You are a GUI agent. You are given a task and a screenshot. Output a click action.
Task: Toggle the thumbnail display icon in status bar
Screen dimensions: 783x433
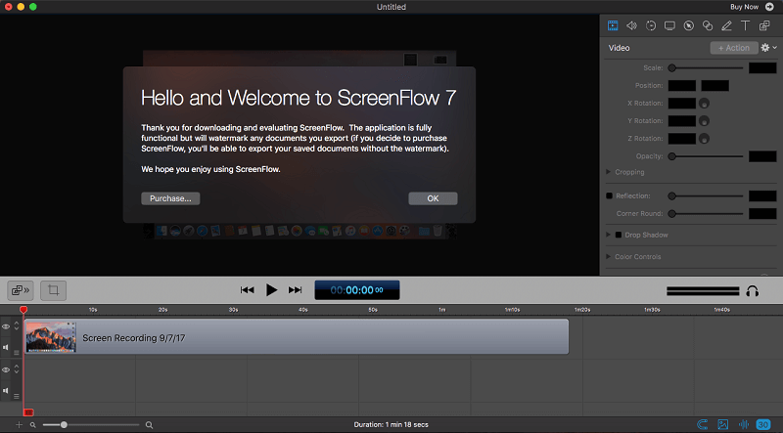coord(722,424)
